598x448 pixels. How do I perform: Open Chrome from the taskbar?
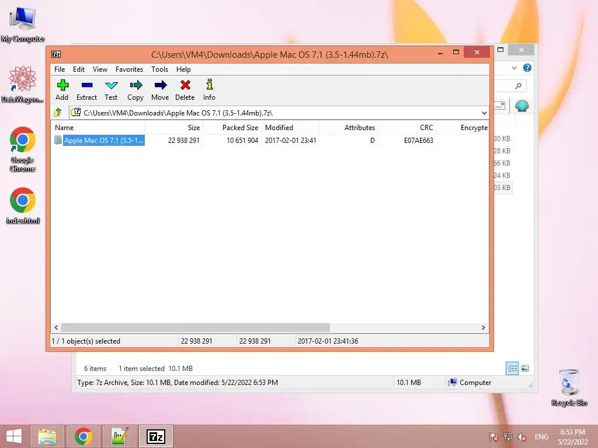tap(84, 436)
